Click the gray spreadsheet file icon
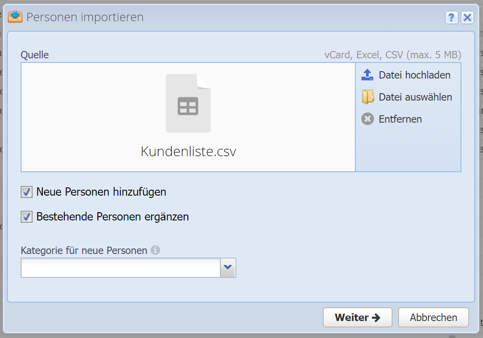The height and width of the screenshot is (338, 483). [x=188, y=103]
